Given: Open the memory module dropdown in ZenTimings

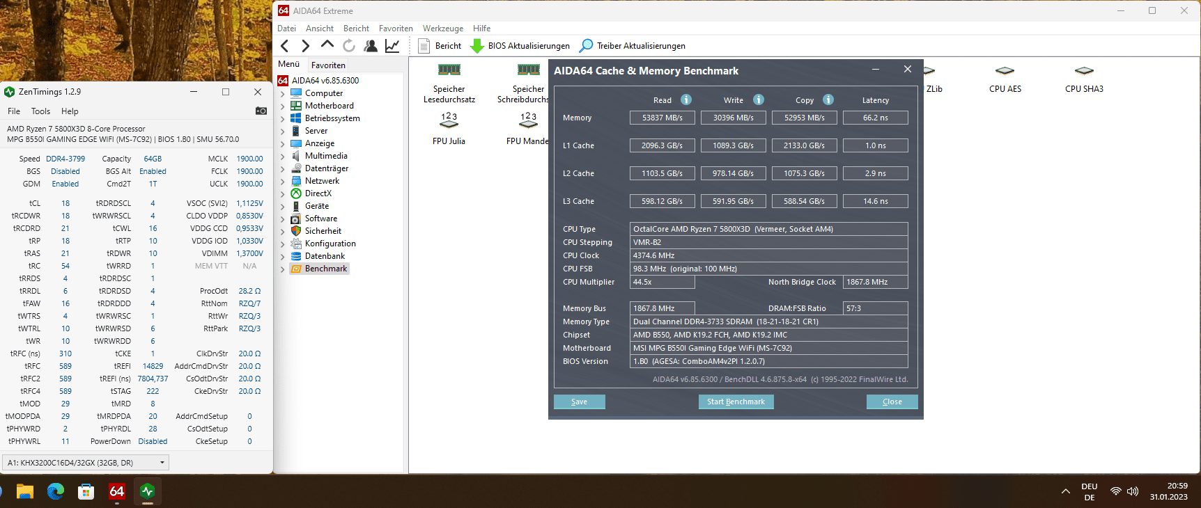Looking at the screenshot, I should point(86,463).
